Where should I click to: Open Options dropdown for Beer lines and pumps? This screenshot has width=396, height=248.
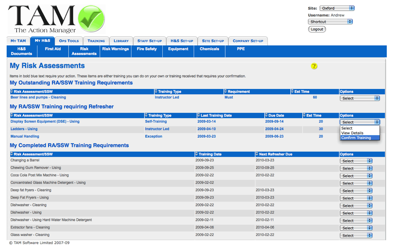[359, 99]
